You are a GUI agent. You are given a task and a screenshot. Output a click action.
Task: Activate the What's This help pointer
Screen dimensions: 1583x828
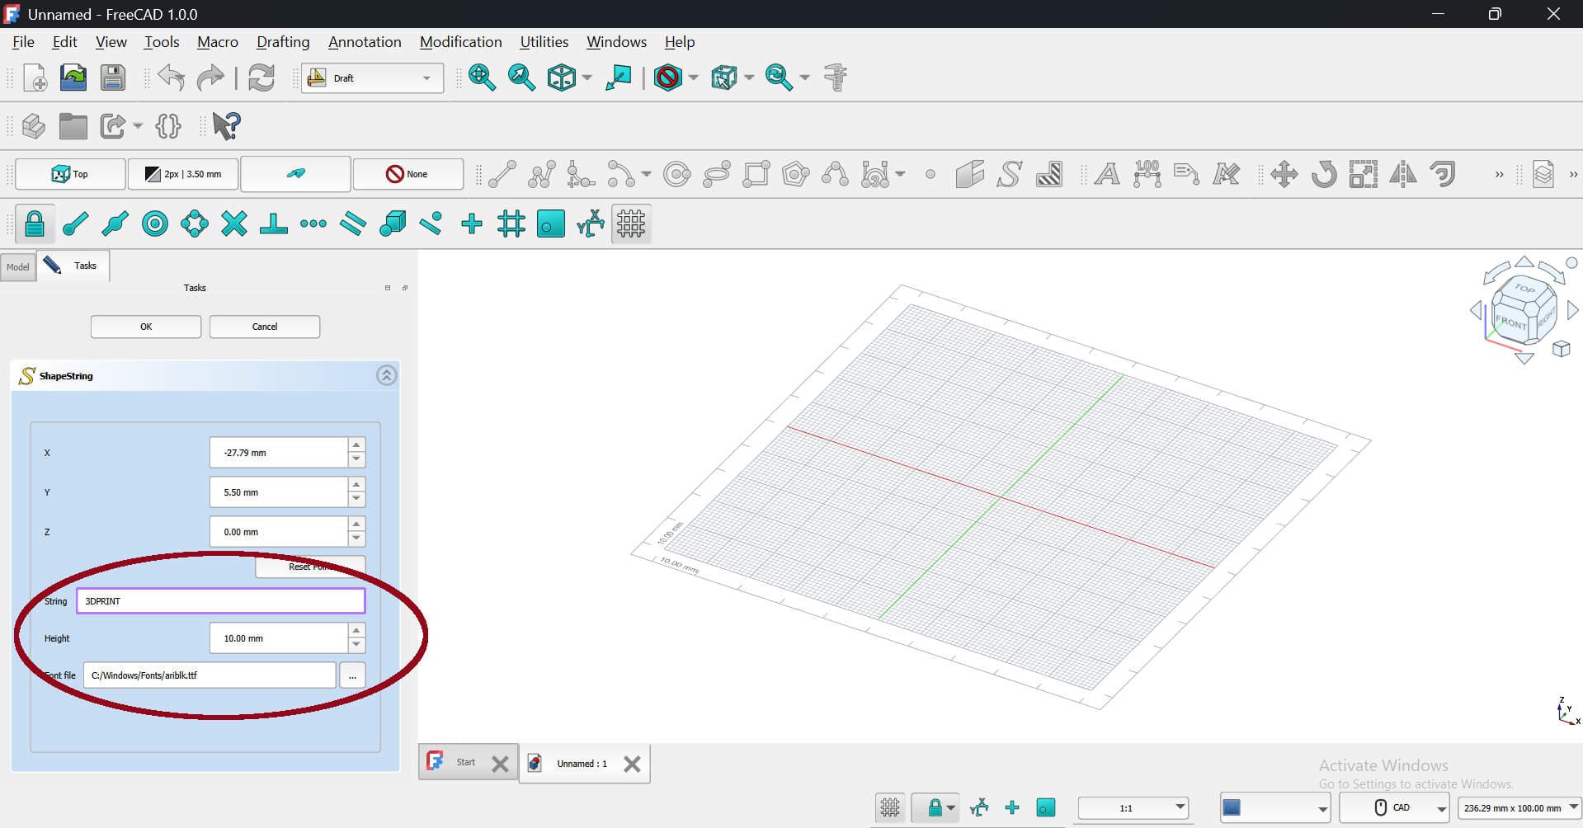point(226,125)
